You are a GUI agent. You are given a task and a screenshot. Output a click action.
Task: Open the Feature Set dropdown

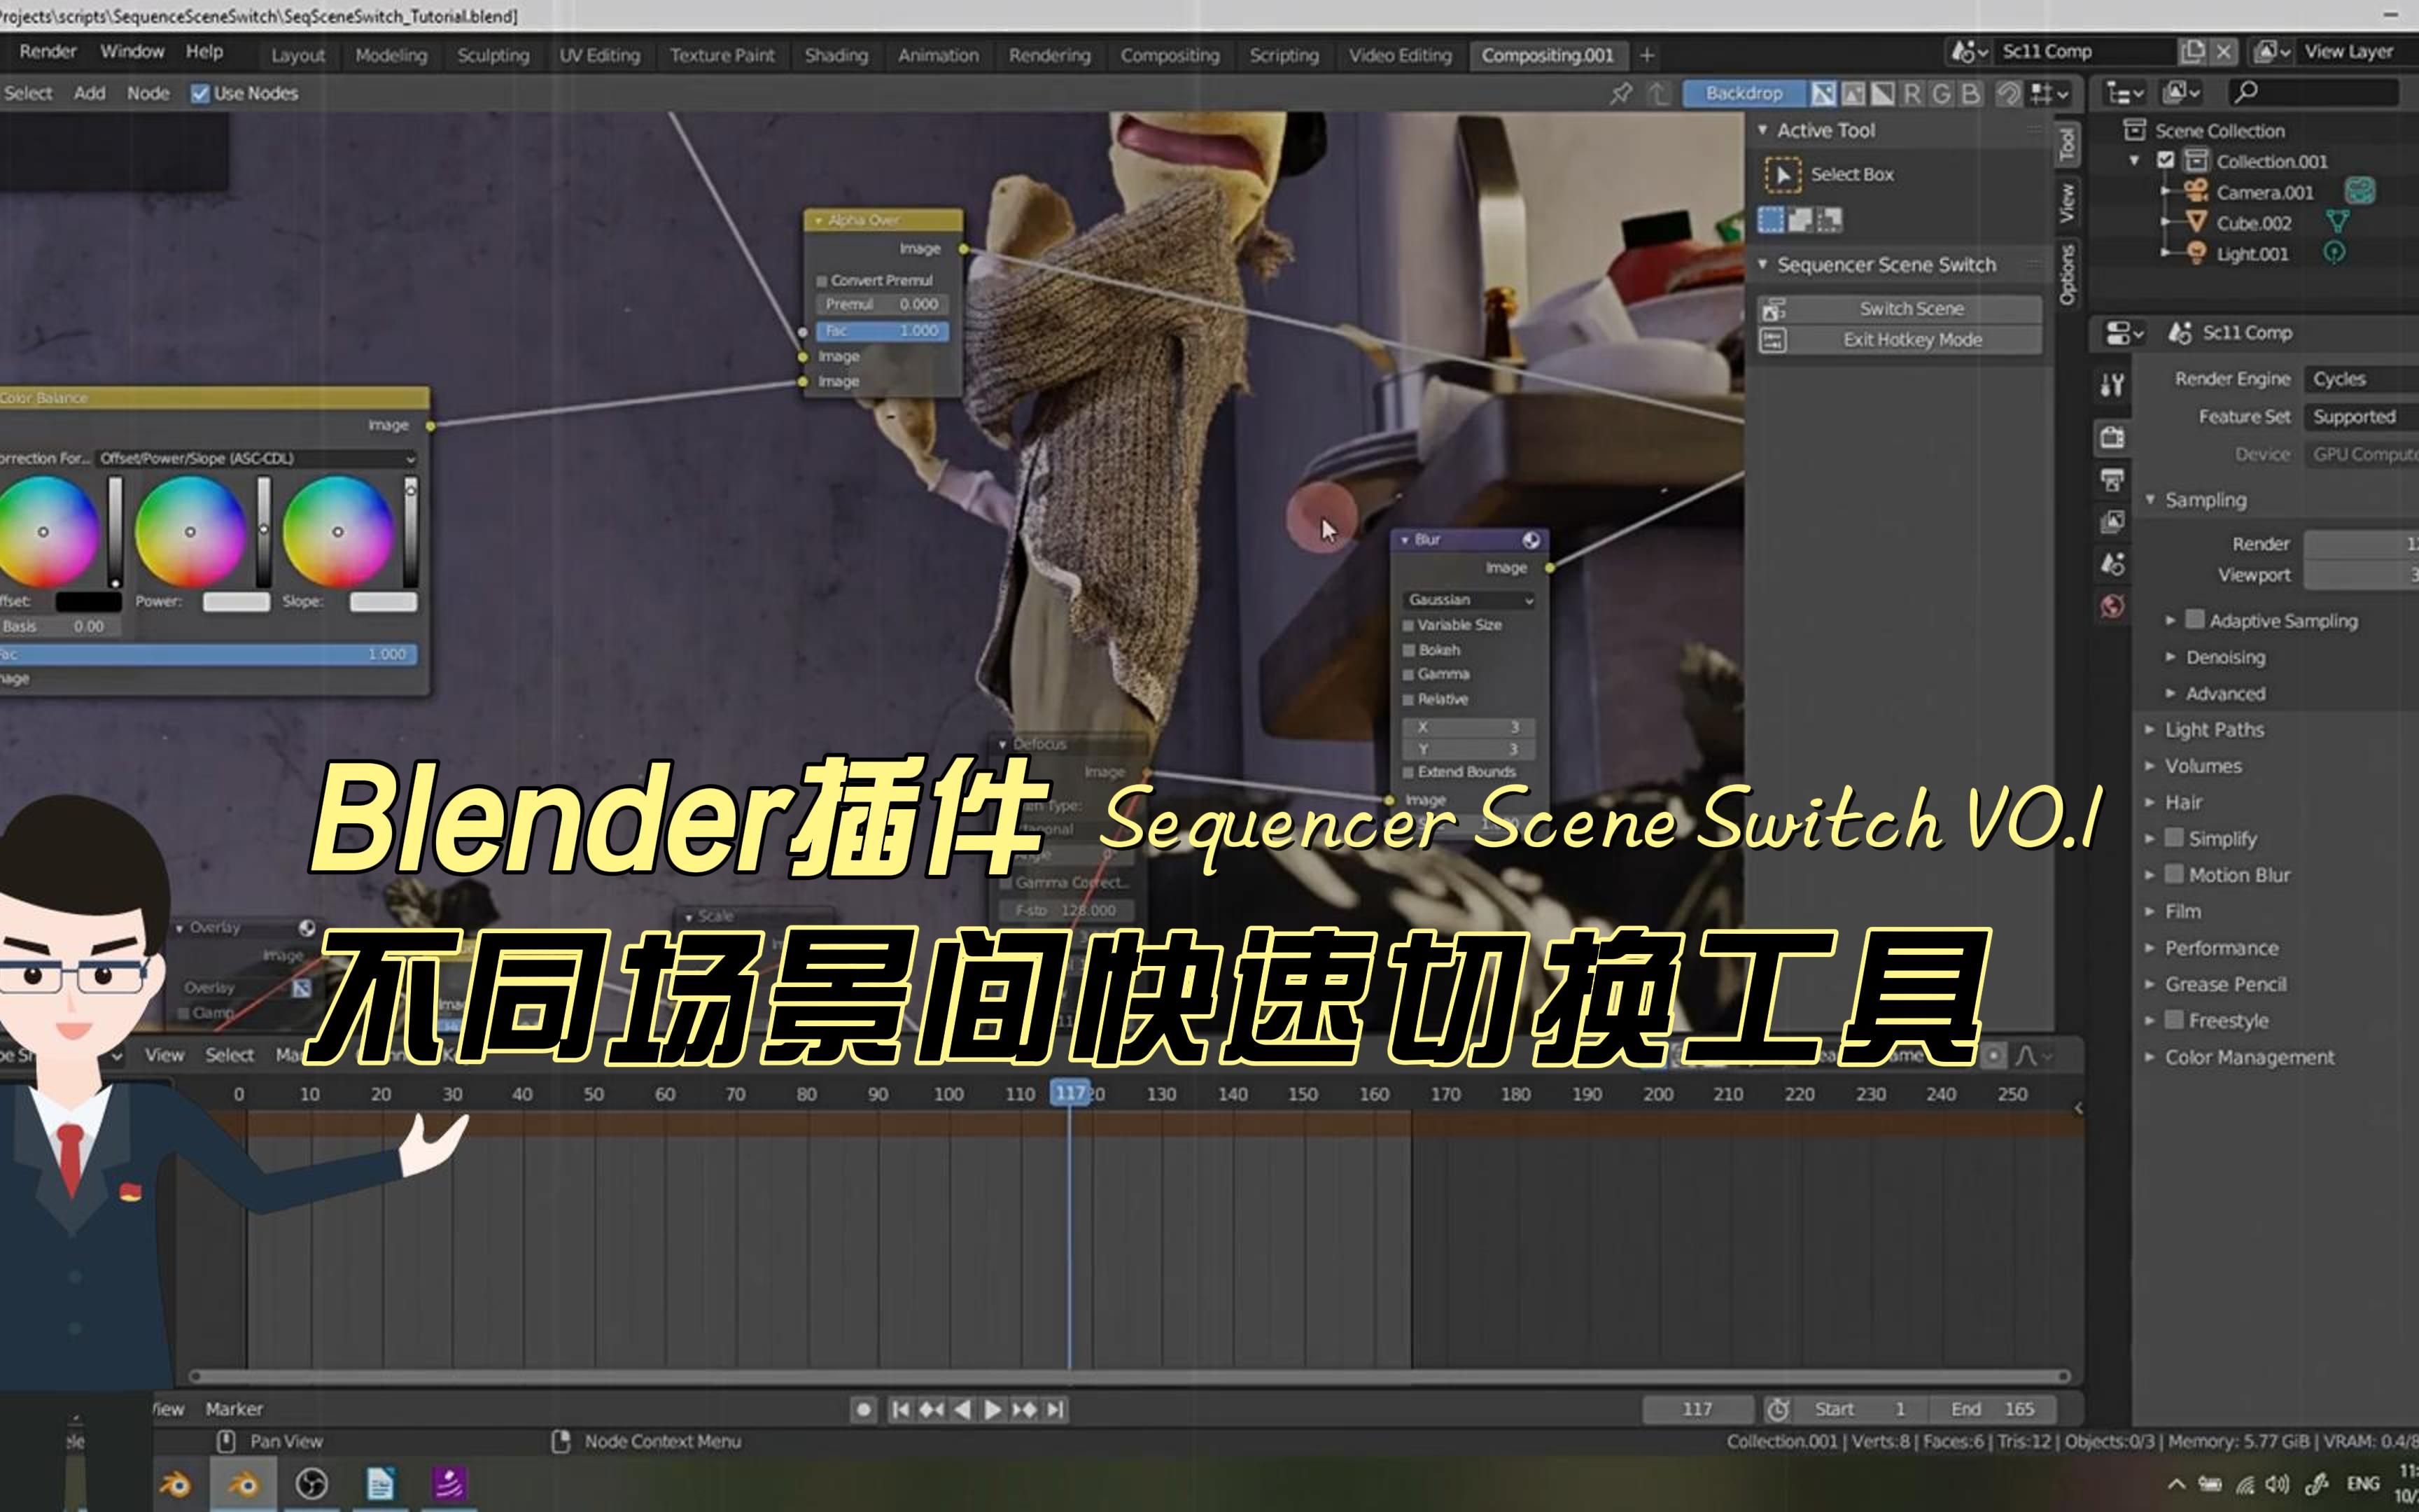click(x=2361, y=417)
